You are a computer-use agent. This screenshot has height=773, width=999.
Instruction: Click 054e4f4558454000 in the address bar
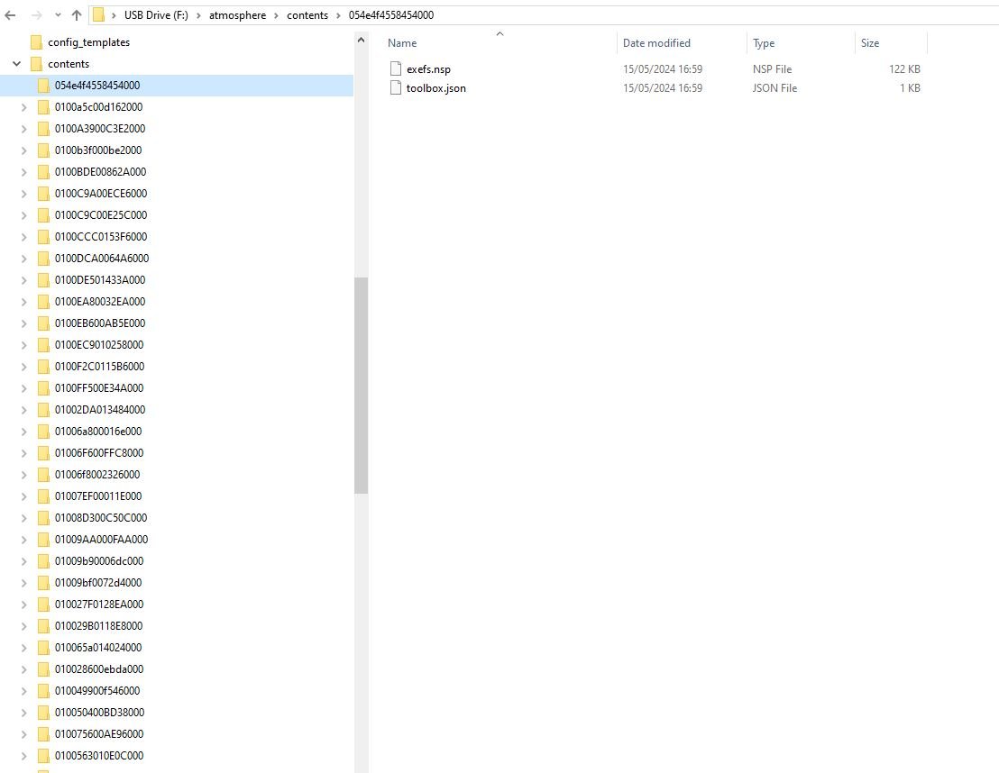391,15
